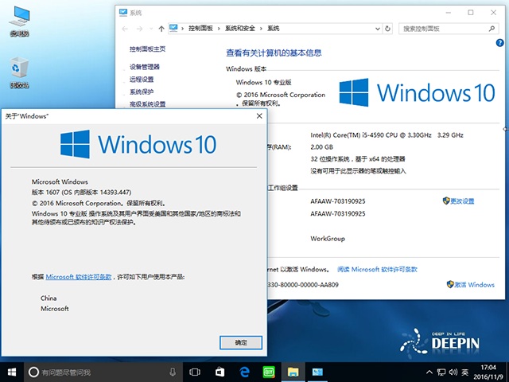Viewport: 509px width, 382px height.
Task: Click the 确定 button in About Windows
Action: [240, 341]
